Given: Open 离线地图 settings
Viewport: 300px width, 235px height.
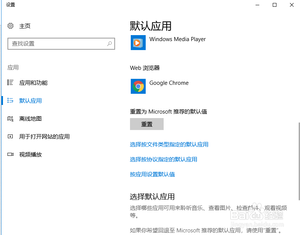Looking at the screenshot, I should coord(30,119).
